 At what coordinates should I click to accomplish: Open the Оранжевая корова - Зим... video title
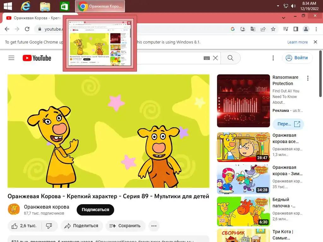click(288, 170)
